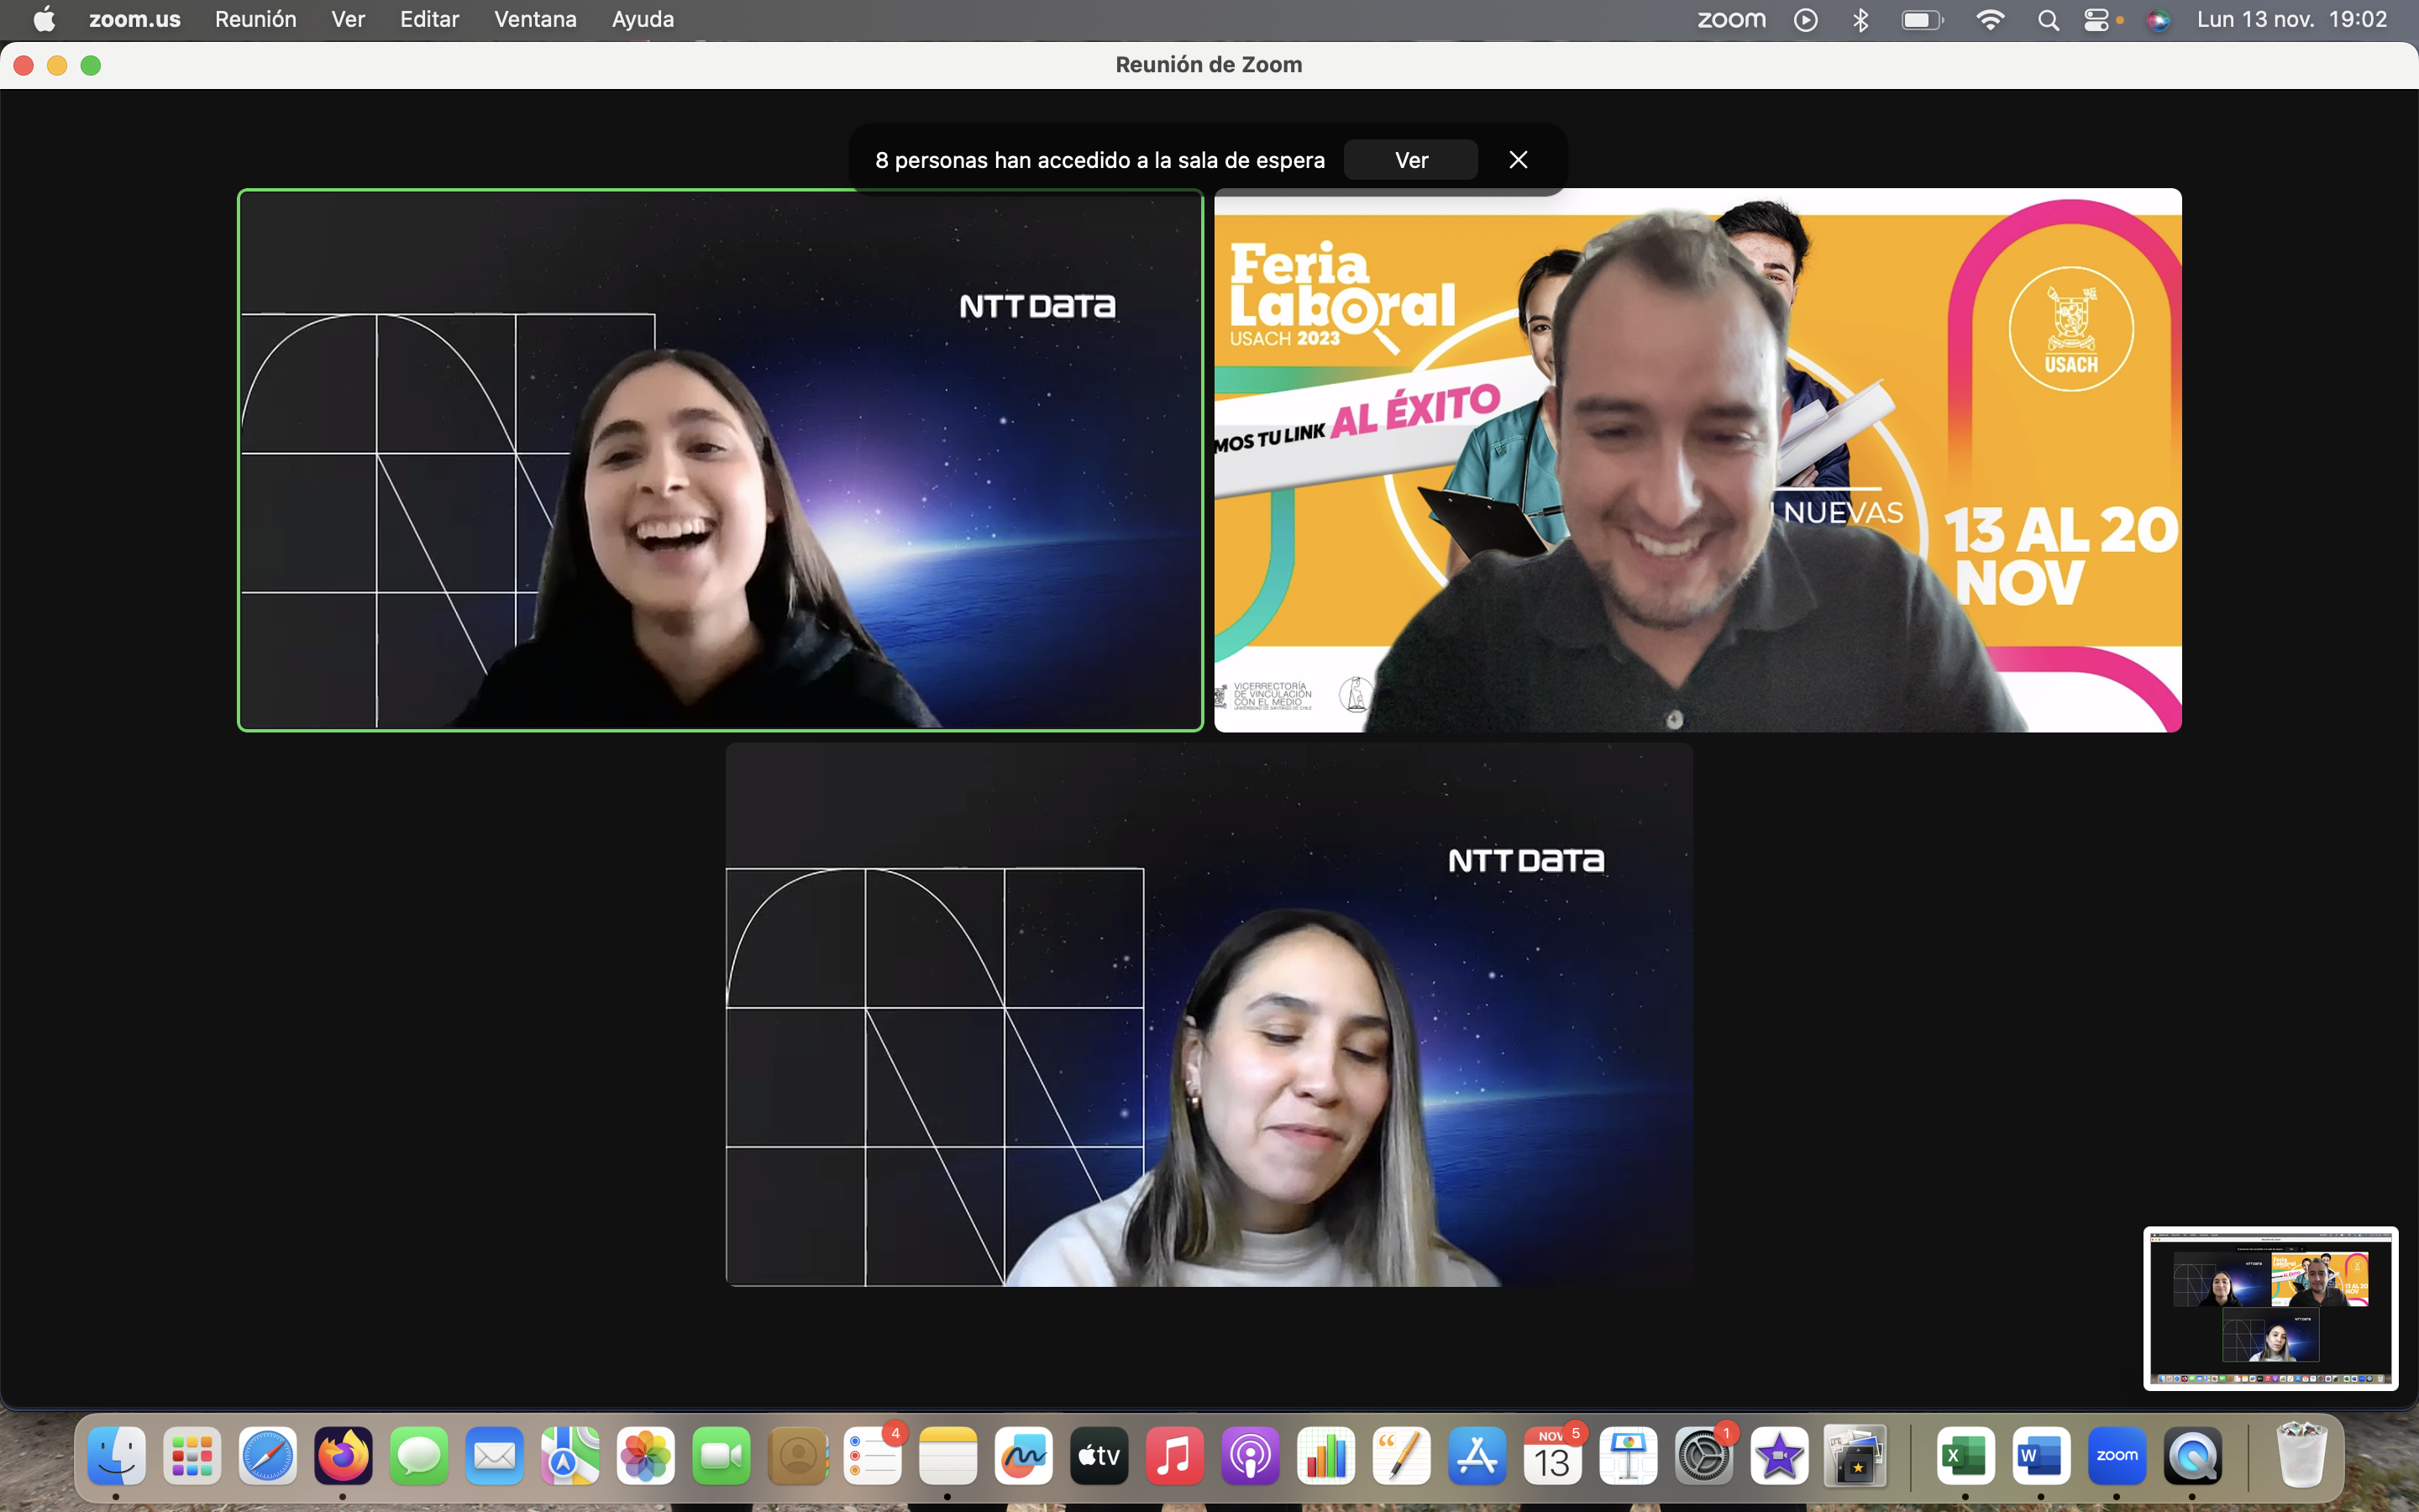Image resolution: width=2419 pixels, height=1512 pixels.
Task: Open the Ventana menu
Action: pyautogui.click(x=535, y=19)
